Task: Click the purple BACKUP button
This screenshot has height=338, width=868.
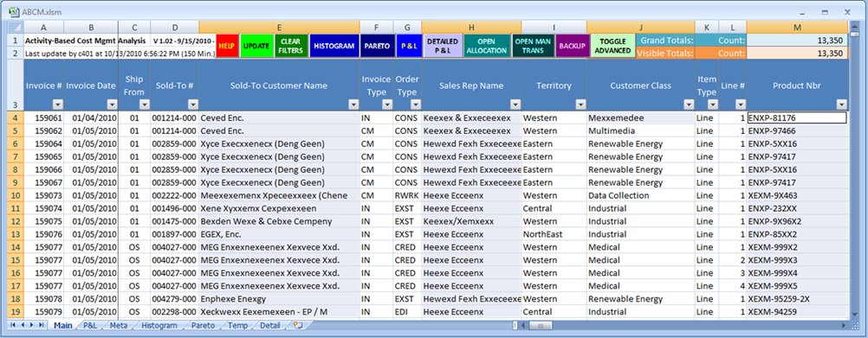Action: [x=572, y=47]
